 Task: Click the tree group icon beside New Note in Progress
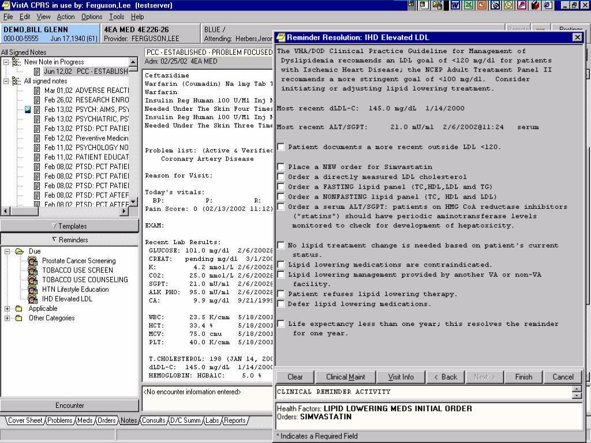16,62
